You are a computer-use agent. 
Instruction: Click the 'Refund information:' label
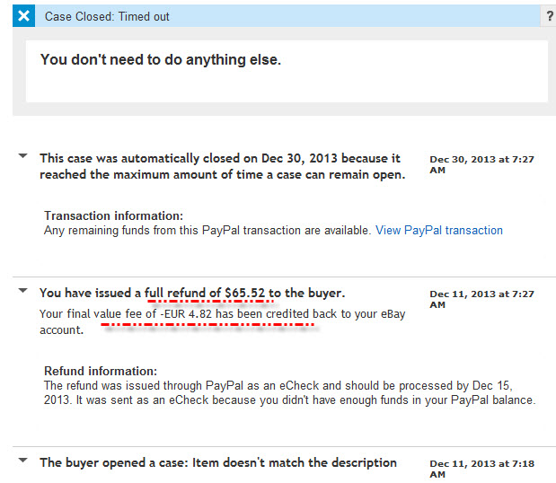tap(101, 371)
